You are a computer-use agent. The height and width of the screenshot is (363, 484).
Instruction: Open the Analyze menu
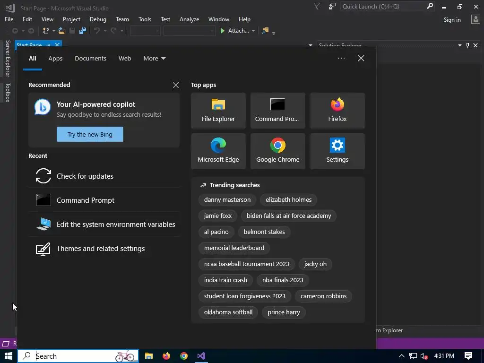(x=189, y=19)
